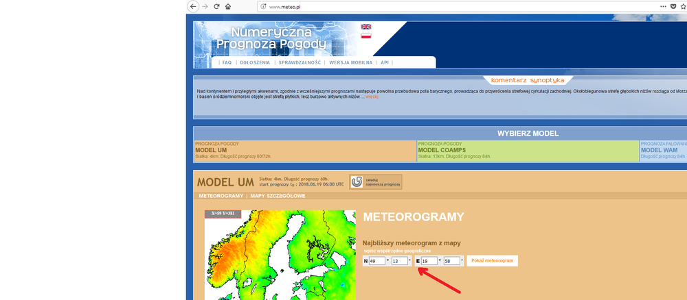The image size is (687, 300).
Task: Select the MODEL COAMPS forecast panel
Action: (x=528, y=151)
